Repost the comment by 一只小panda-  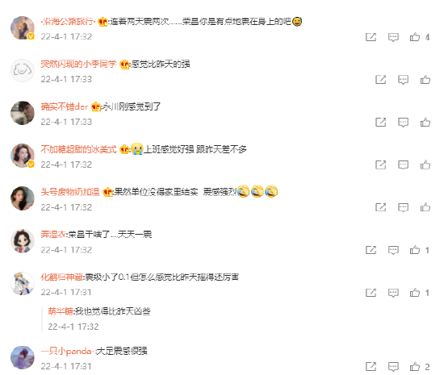pyautogui.click(x=371, y=366)
